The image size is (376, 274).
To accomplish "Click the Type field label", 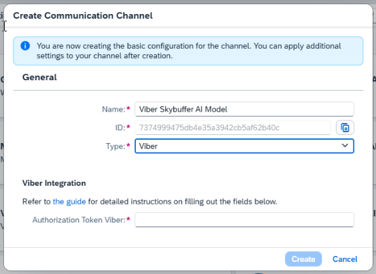I will point(116,146).
